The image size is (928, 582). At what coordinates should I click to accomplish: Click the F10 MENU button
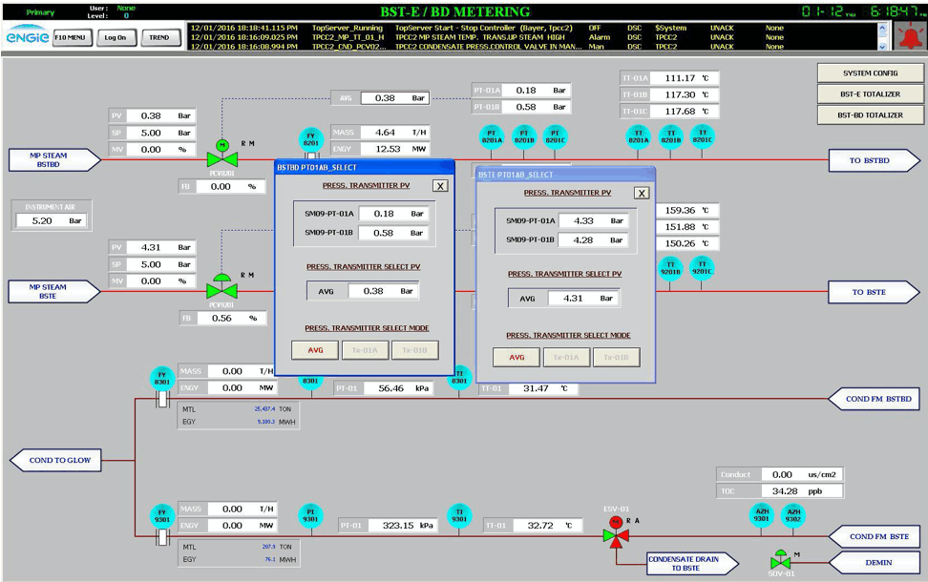tap(71, 37)
